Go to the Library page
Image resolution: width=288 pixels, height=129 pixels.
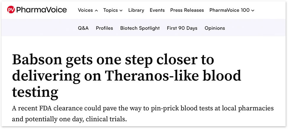pyautogui.click(x=136, y=10)
